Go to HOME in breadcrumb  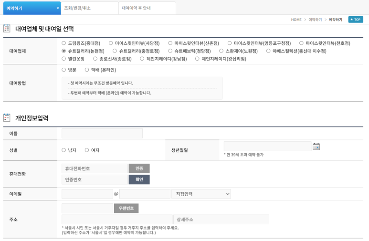(x=296, y=20)
